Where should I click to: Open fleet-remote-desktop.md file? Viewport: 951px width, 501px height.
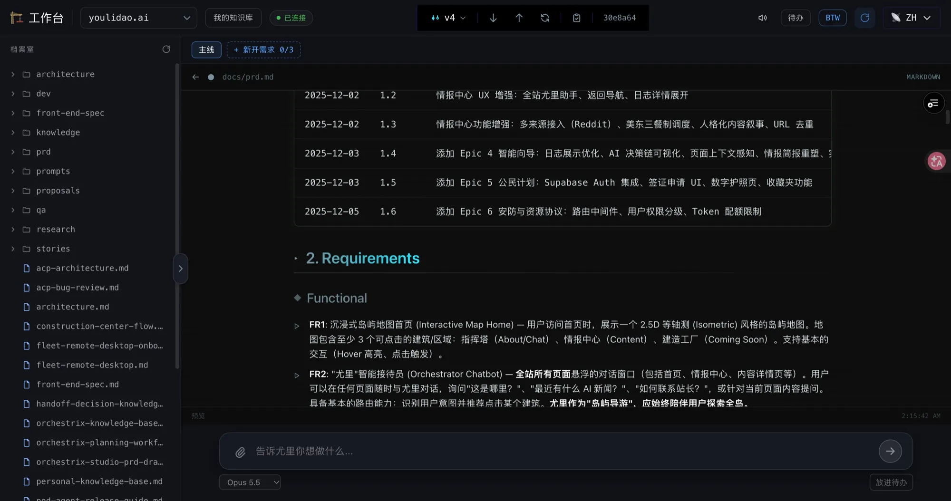pos(88,365)
